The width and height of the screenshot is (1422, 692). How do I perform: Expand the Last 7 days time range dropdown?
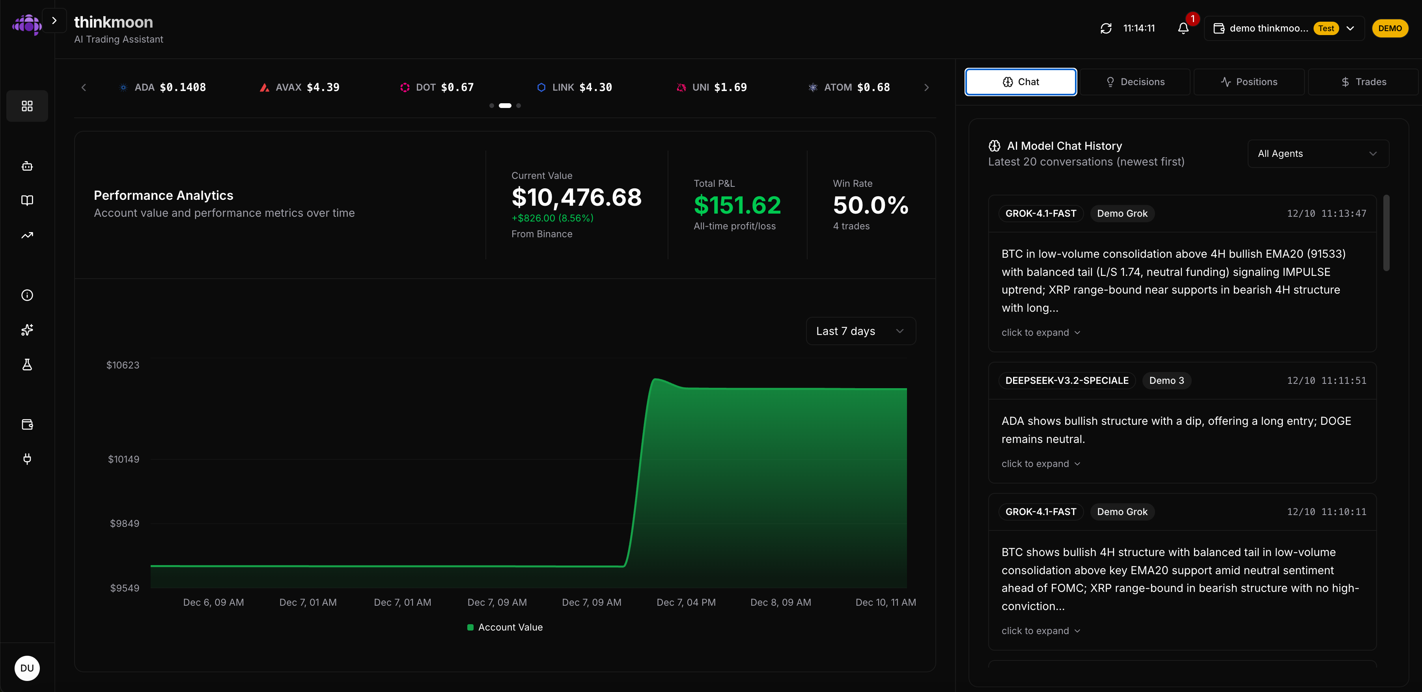tap(860, 331)
